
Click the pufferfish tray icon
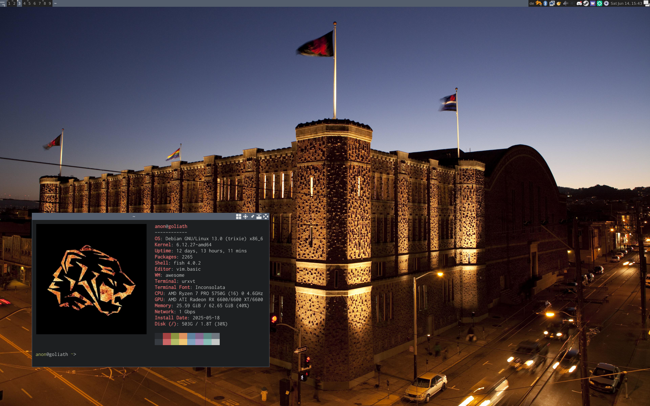559,3
